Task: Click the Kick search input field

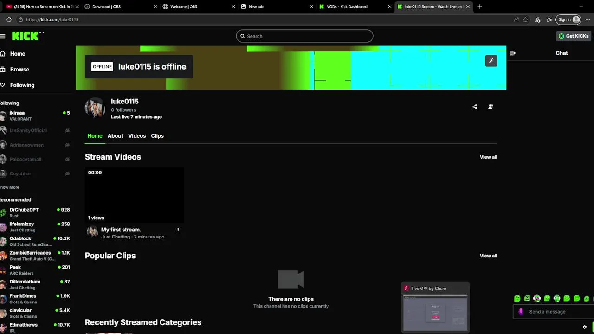Action: [x=304, y=36]
